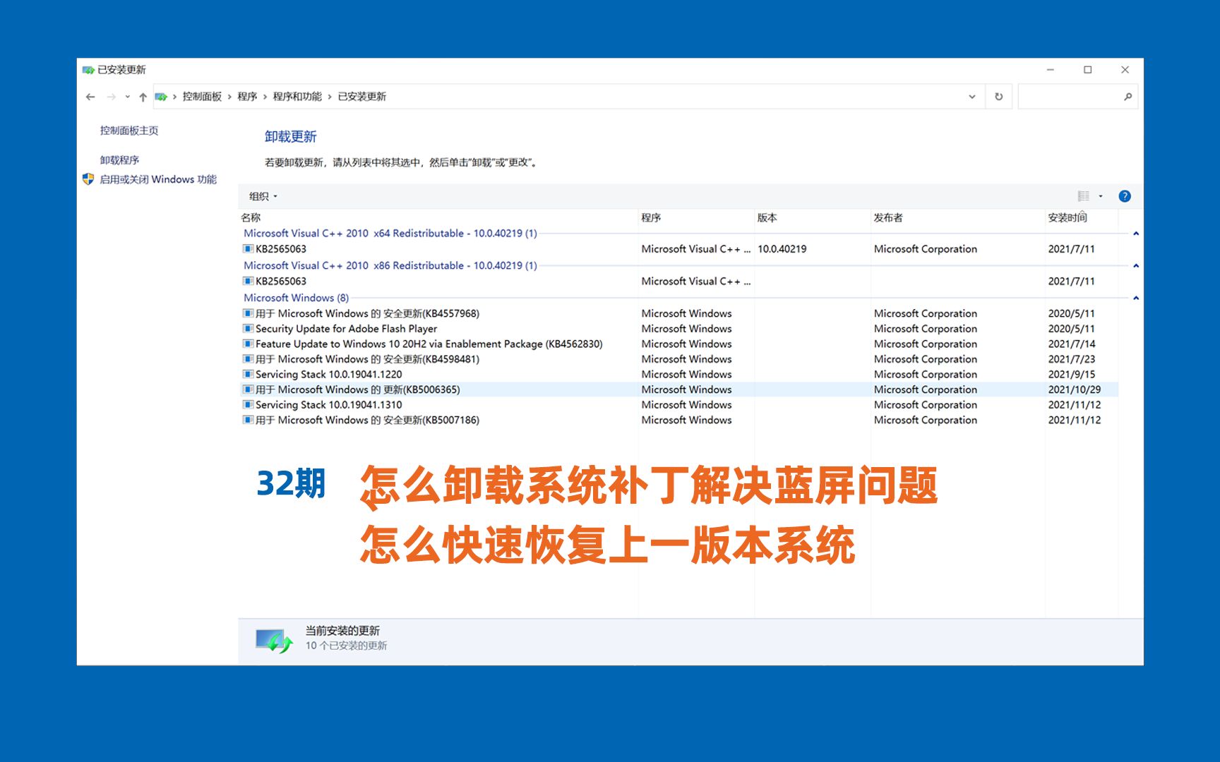Refresh the installed updates list
Image resolution: width=1220 pixels, height=762 pixels.
[x=999, y=97]
